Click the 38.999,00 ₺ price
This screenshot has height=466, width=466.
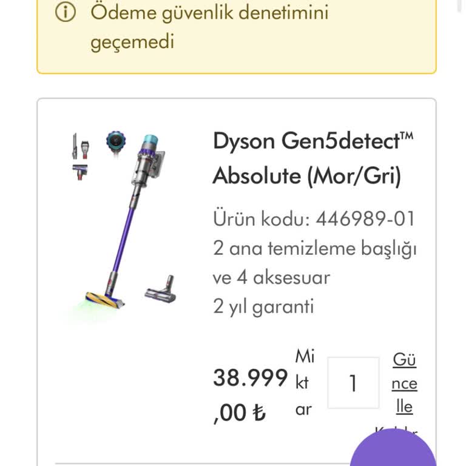tap(249, 395)
